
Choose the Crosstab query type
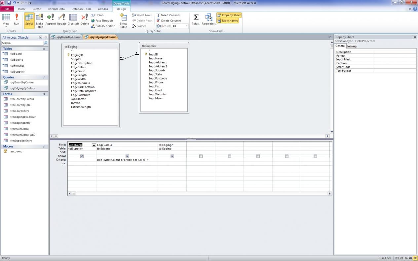tap(73, 19)
